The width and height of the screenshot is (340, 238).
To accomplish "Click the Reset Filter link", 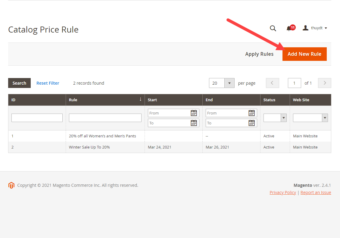I will tap(48, 83).
